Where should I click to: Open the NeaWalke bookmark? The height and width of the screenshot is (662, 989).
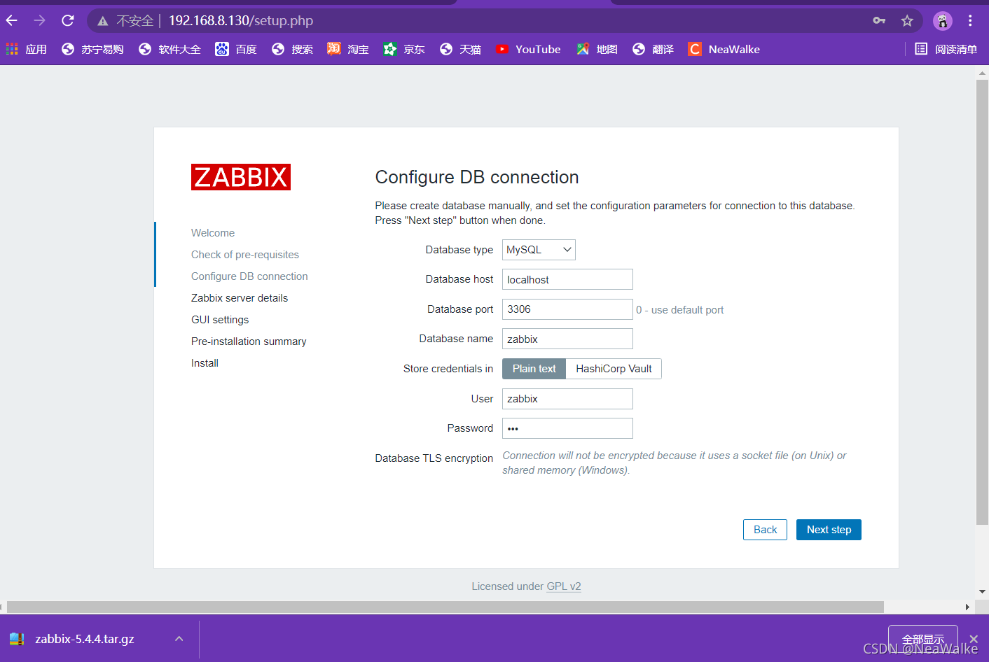(x=724, y=49)
